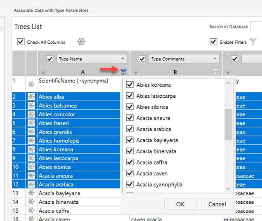Toggle the Enable Filters checkbox
262x221 pixels.
[213, 42]
